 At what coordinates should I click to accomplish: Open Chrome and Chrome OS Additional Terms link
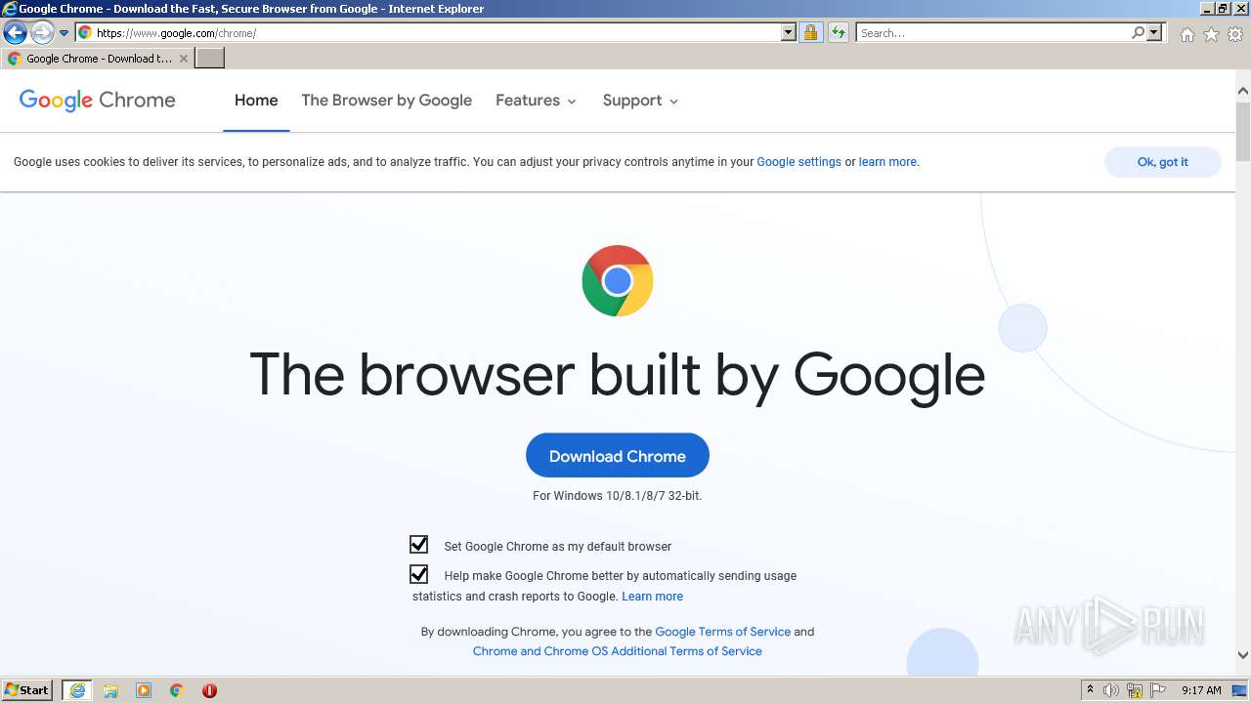pyautogui.click(x=617, y=651)
